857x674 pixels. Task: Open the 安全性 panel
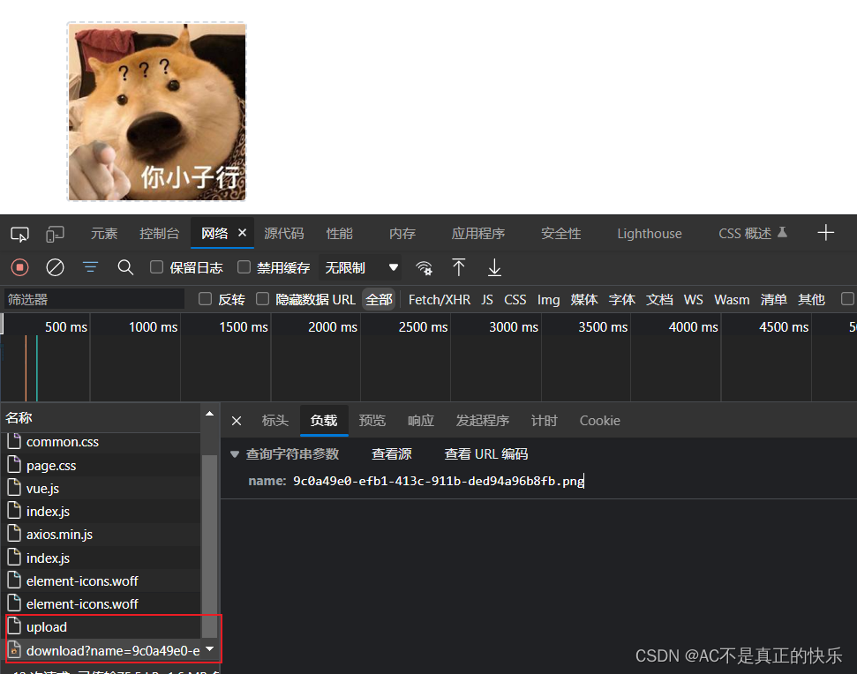pos(560,234)
